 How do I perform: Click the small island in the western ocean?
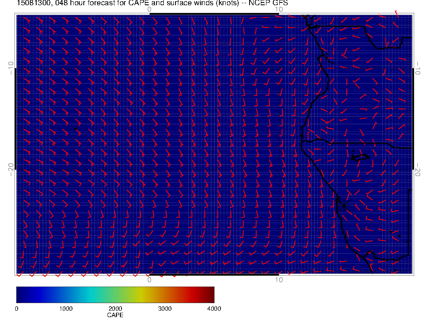(x=76, y=129)
